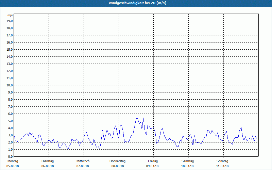The width and height of the screenshot is (272, 170).
Task: Click the '19,0' y-axis value
Action: click(x=10, y=21)
